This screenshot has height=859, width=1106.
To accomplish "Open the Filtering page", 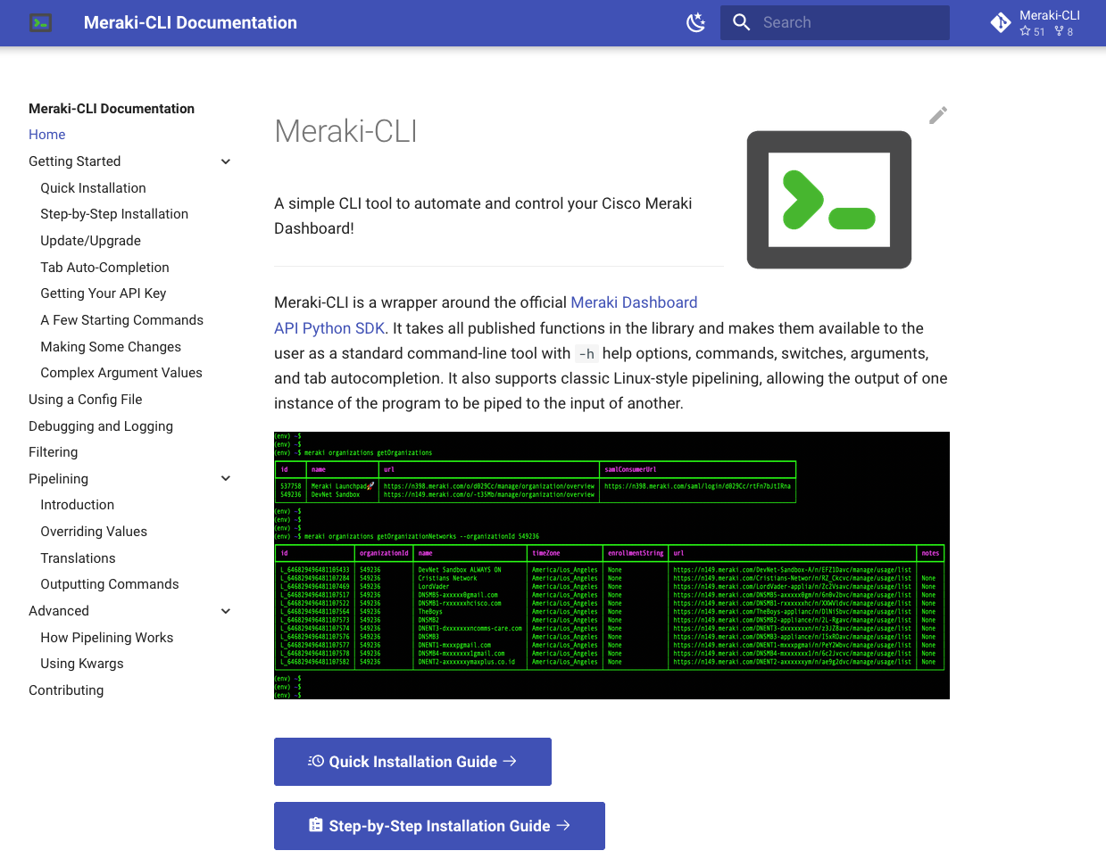I will point(54,452).
